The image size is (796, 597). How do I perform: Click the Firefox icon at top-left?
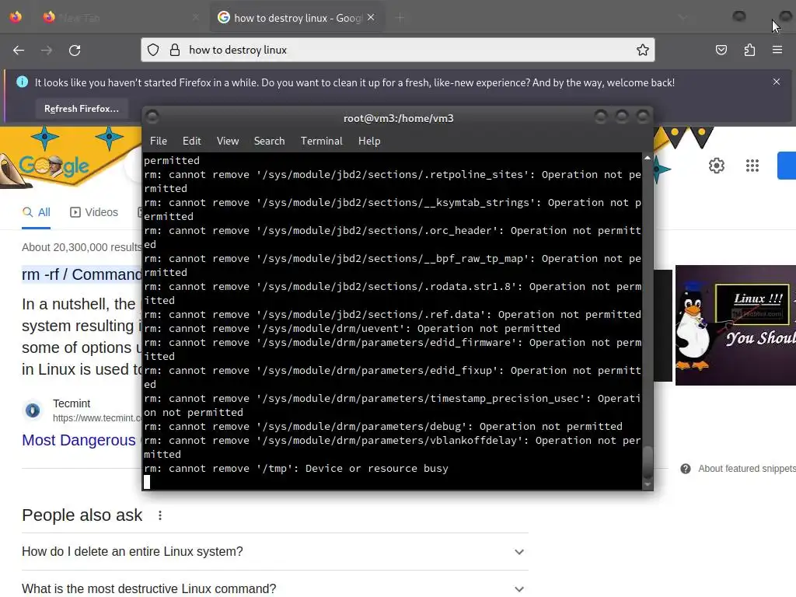click(16, 17)
